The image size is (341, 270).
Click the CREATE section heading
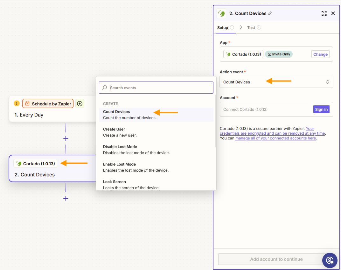point(110,104)
